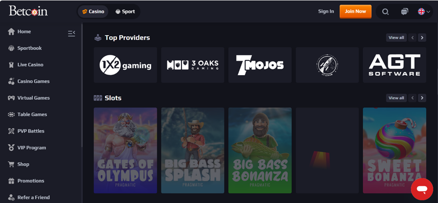Viewport: 438px width, 203px height.
Task: Switch to the Sport tab
Action: pos(125,12)
